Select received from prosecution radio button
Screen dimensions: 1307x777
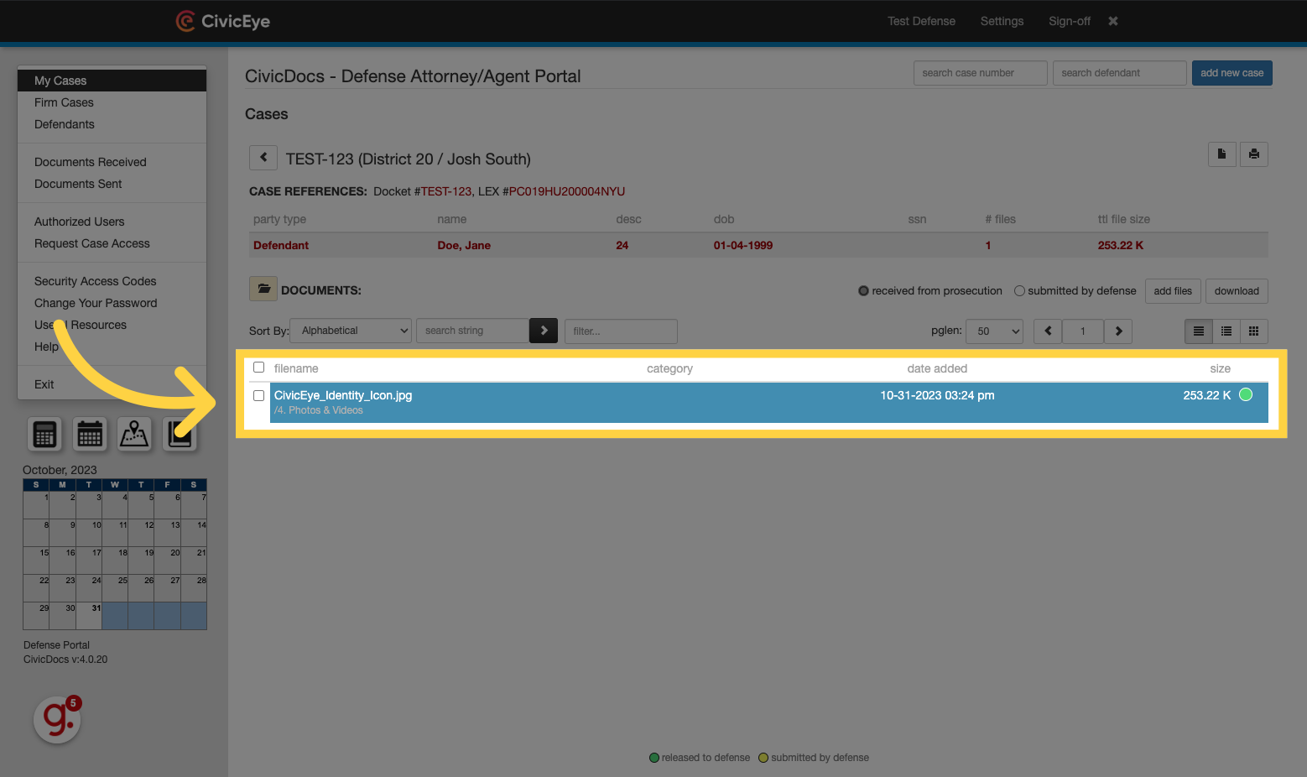(863, 291)
